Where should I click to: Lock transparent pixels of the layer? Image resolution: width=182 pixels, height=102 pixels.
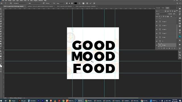(x=160, y=16)
